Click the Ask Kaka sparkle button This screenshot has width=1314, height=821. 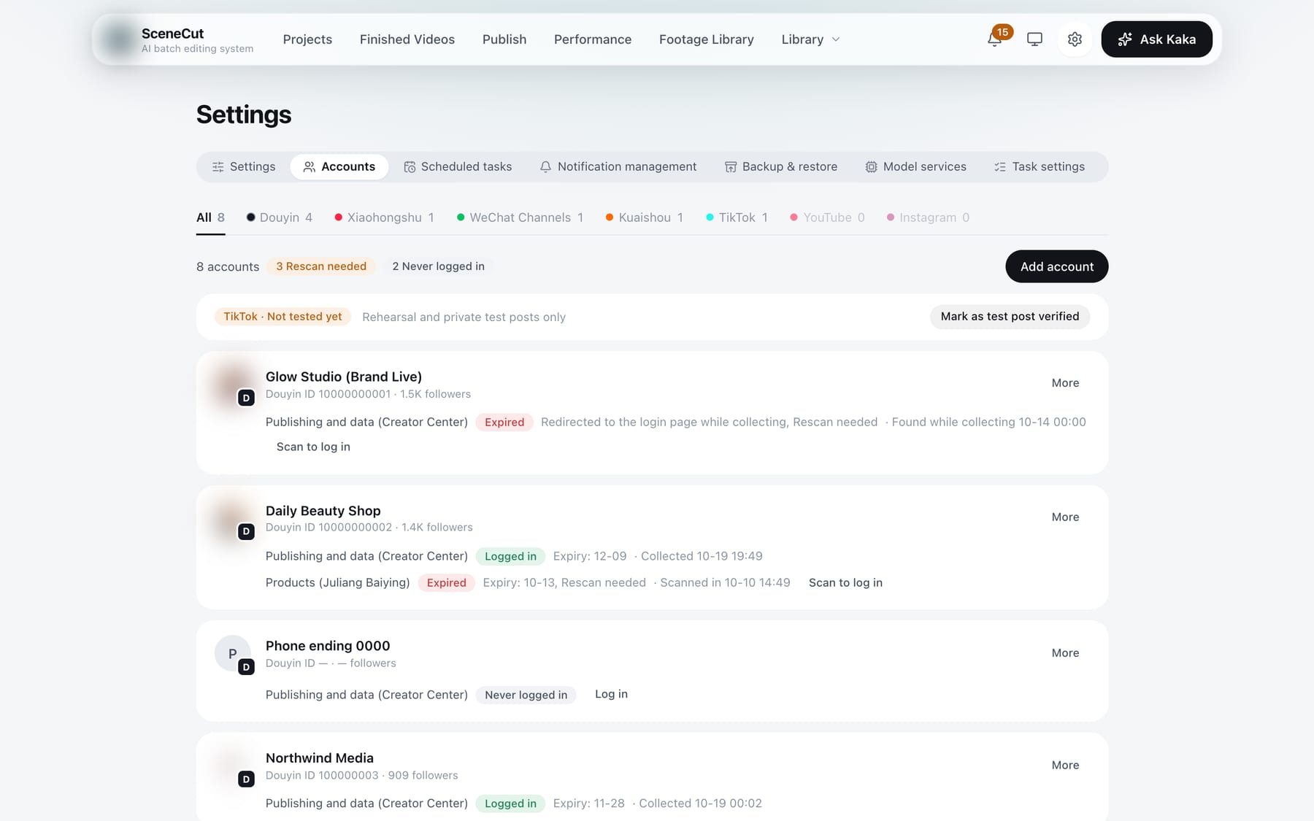click(x=1156, y=39)
